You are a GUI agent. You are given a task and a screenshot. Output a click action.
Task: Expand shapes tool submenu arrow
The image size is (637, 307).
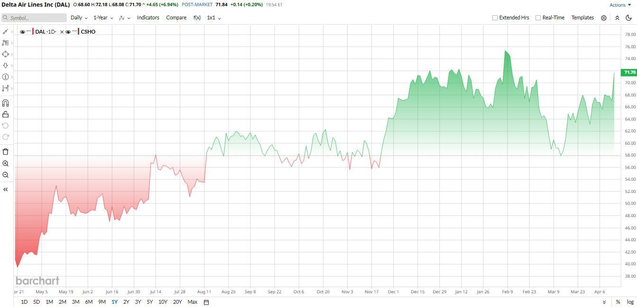12,54
